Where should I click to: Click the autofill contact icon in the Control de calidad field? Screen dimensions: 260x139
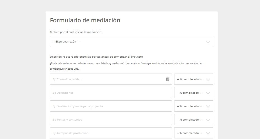(x=167, y=79)
